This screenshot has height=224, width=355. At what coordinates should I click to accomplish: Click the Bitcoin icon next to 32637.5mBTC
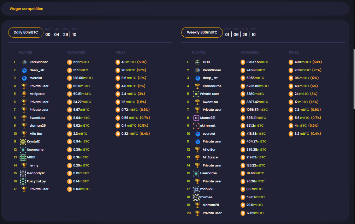(243, 62)
